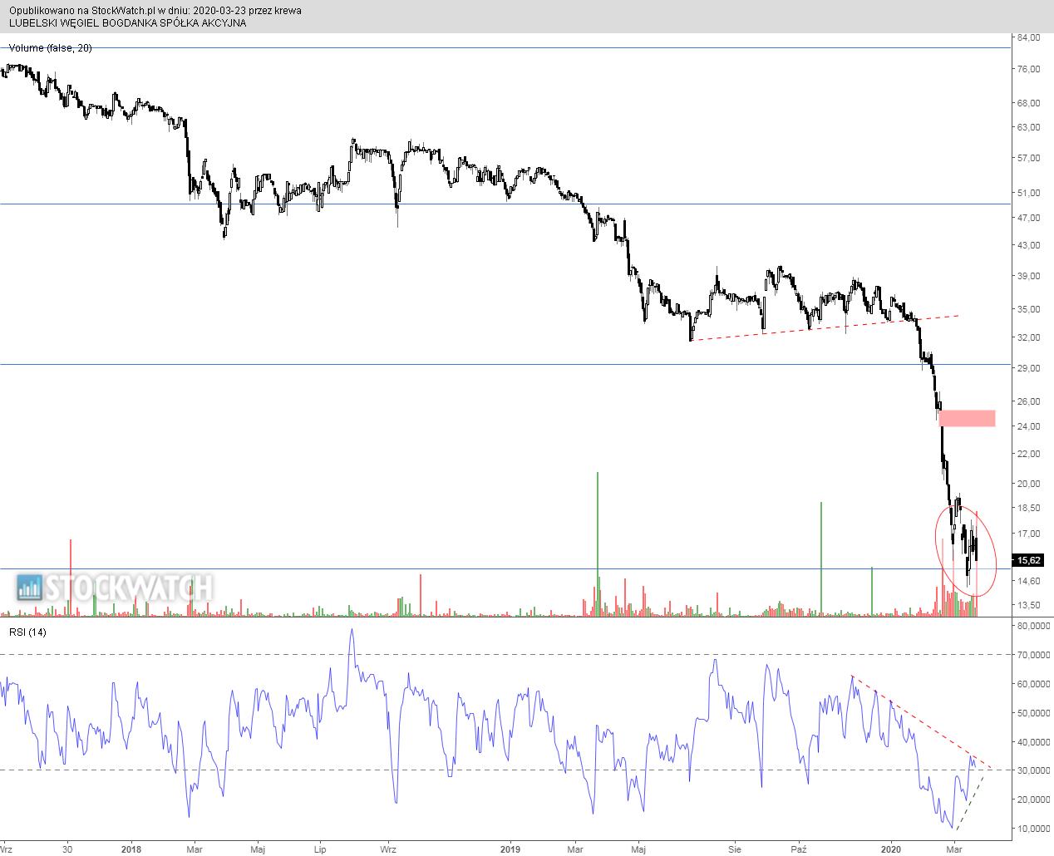Click the Lip month label on time axis
The width and height of the screenshot is (1054, 856).
point(321,849)
